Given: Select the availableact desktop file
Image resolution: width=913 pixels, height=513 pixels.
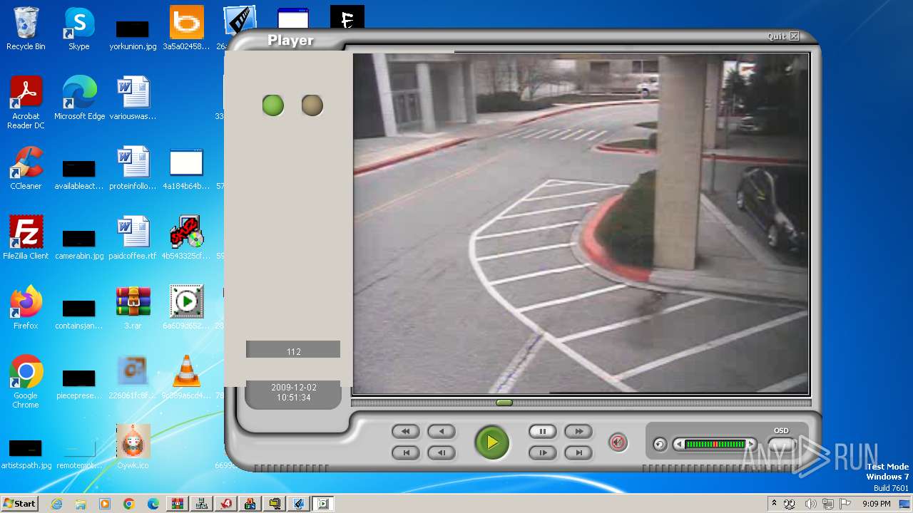Looking at the screenshot, I should pyautogui.click(x=79, y=174).
